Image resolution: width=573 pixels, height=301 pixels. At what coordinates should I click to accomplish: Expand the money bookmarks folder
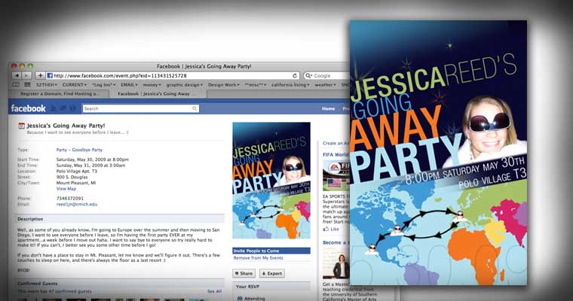pos(152,84)
